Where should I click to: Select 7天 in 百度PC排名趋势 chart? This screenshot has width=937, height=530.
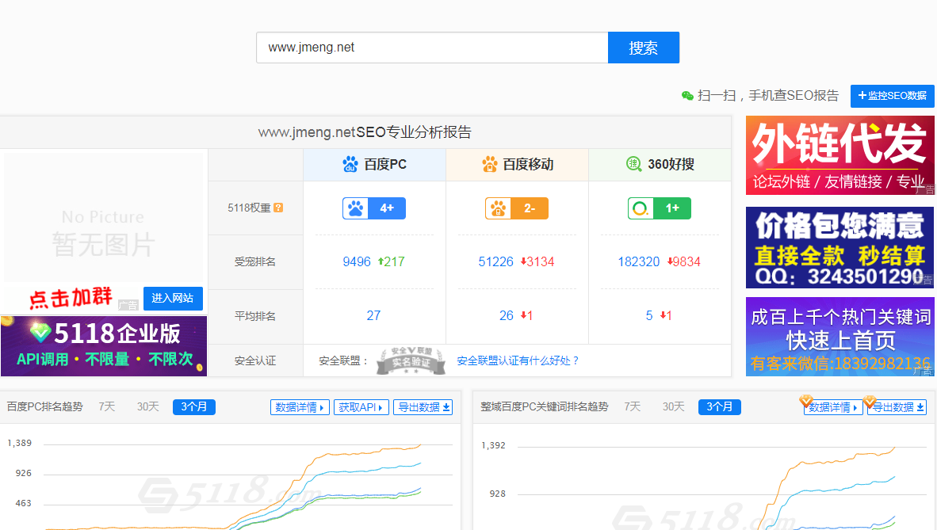(x=107, y=407)
